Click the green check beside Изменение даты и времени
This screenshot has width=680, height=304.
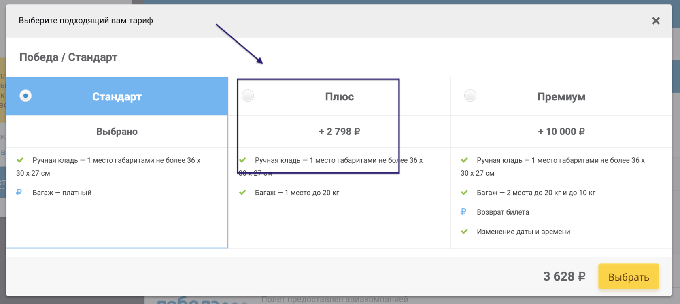(464, 232)
